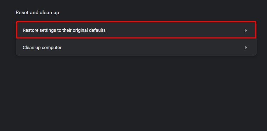Click 'Clean up' at start of second option
Screen dimensions: 267x131
click(32, 48)
